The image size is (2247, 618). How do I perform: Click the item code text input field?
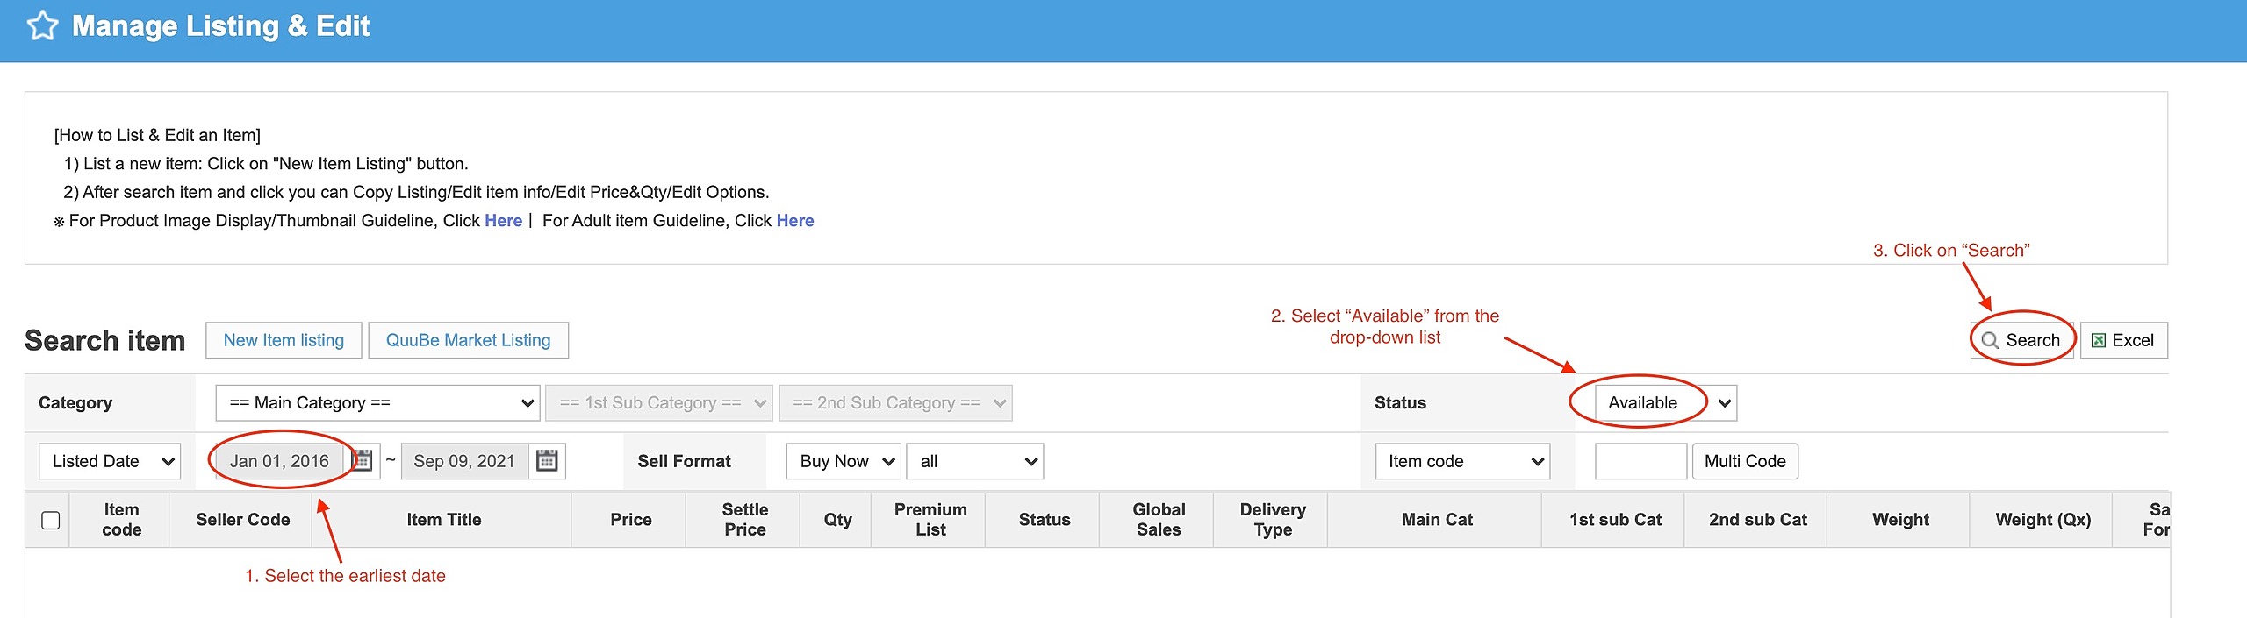tap(1640, 462)
